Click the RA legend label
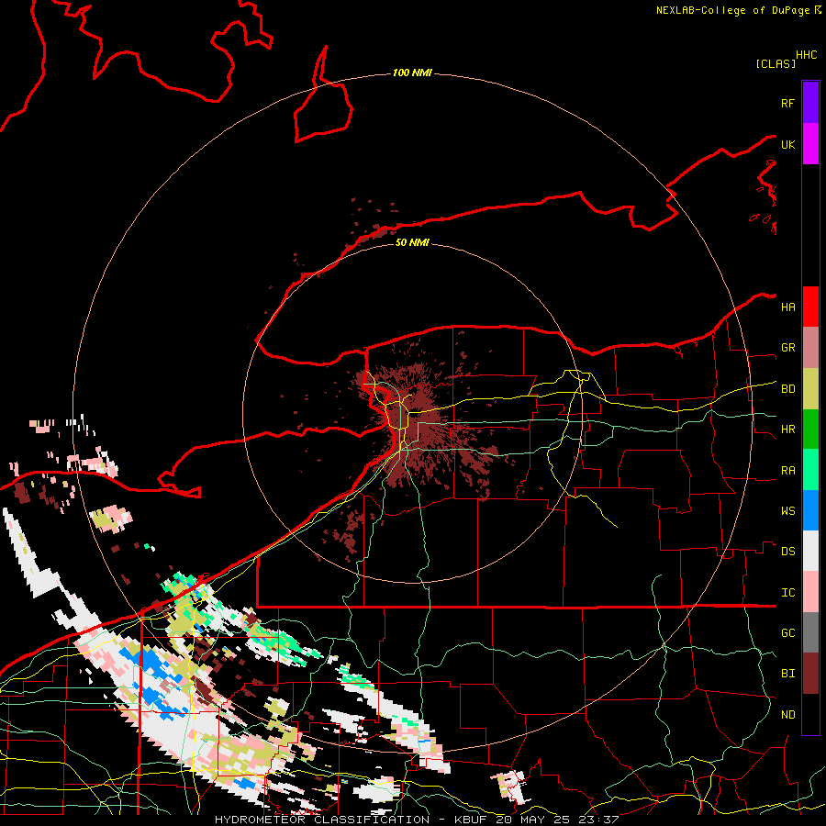826x826 pixels. (787, 471)
